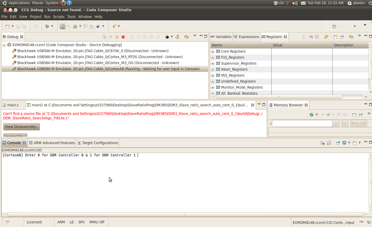
Task: Open Firefox from the top panel
Action: coord(63,3)
